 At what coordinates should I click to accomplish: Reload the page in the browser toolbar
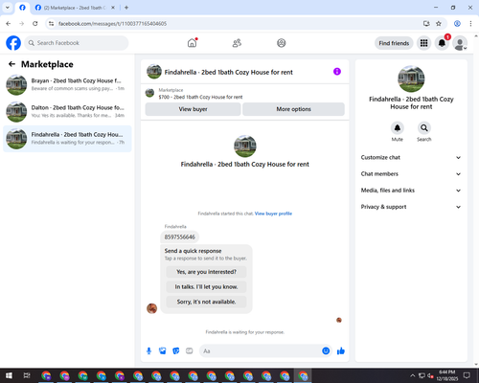point(35,24)
